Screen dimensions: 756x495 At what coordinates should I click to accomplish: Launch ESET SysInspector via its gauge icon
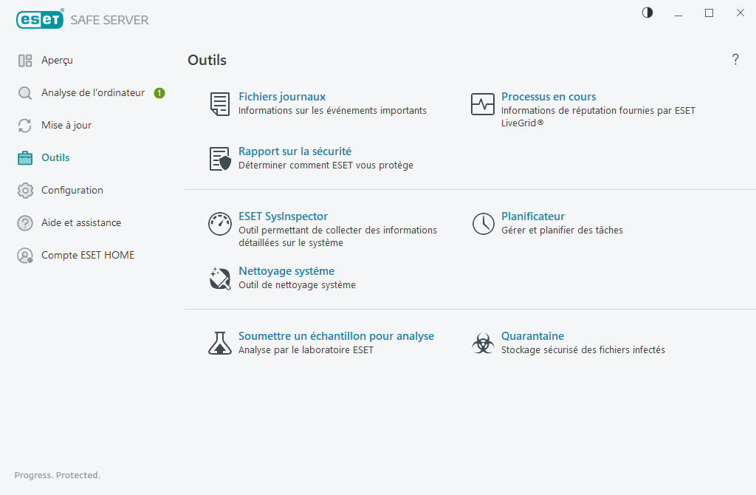(x=219, y=223)
